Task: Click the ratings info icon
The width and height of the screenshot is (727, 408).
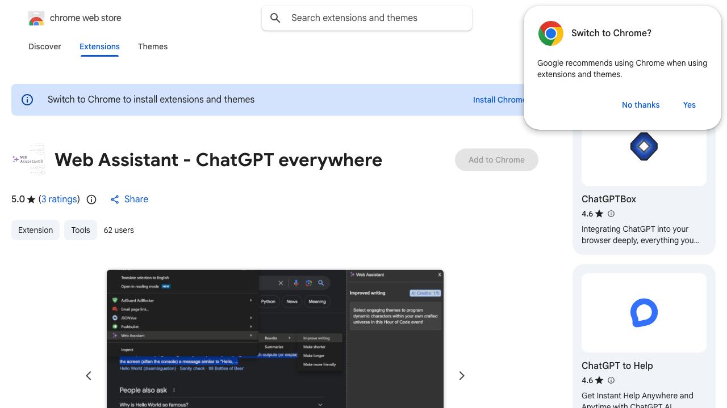Action: pyautogui.click(x=91, y=199)
